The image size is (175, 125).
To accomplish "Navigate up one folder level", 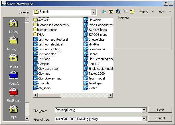I will [x=111, y=11].
